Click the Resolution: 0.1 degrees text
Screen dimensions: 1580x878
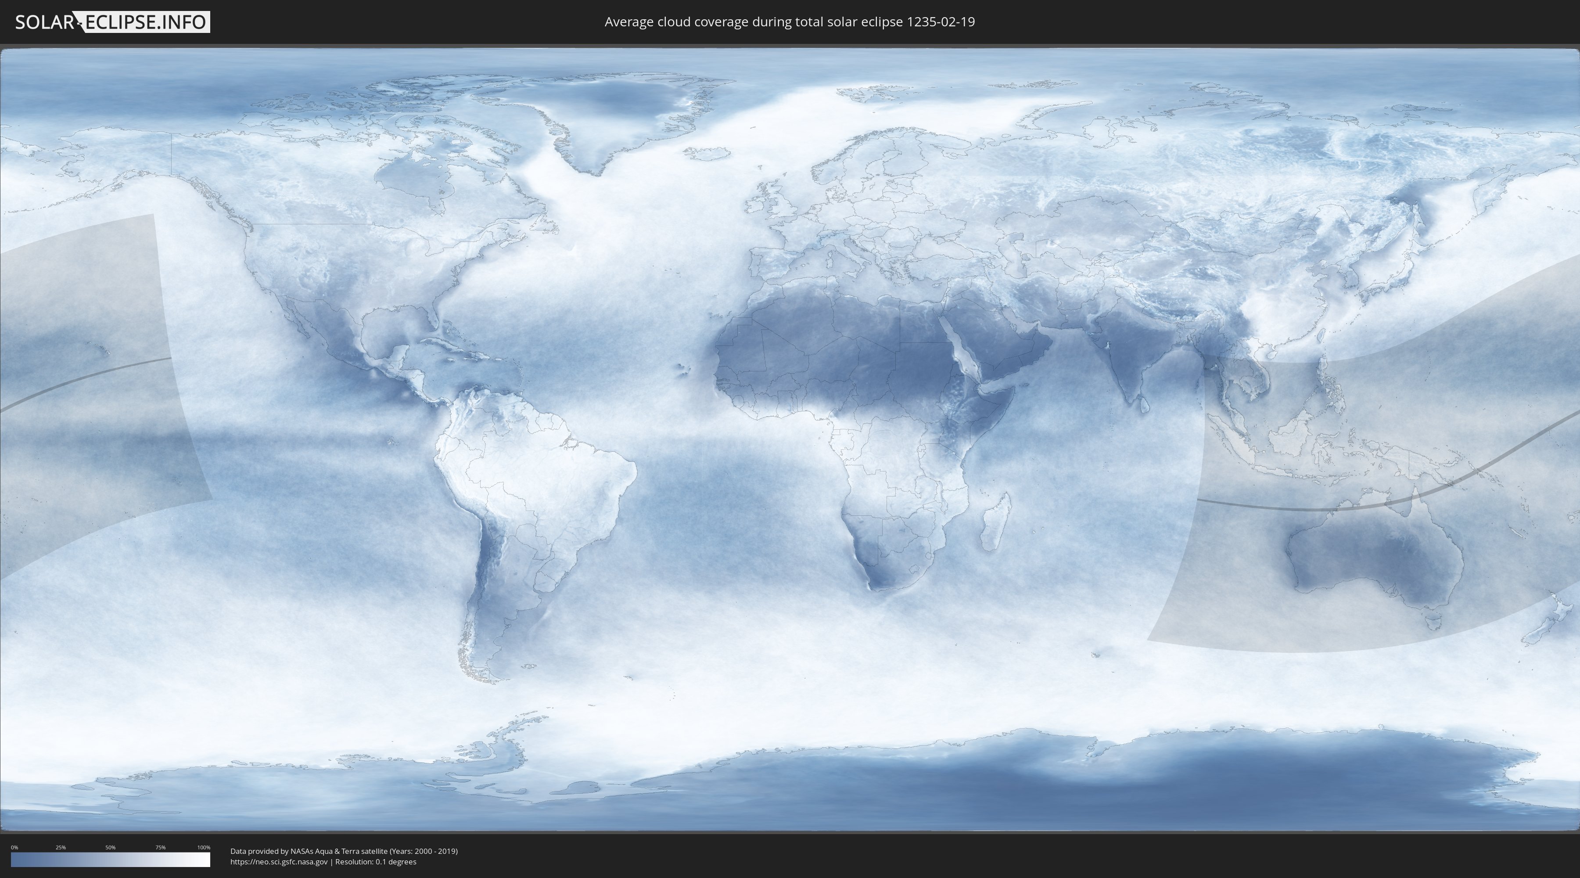375,861
